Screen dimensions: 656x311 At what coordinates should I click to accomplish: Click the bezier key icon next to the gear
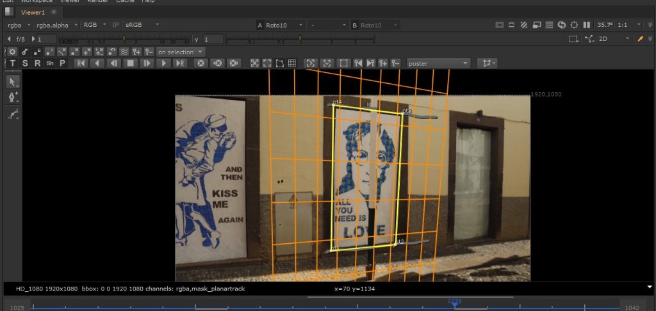coord(25,52)
